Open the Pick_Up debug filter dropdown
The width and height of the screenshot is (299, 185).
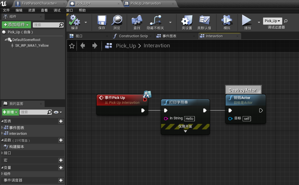(x=272, y=21)
